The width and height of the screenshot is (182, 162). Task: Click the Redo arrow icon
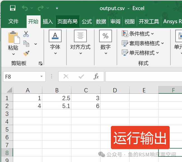click(41, 8)
